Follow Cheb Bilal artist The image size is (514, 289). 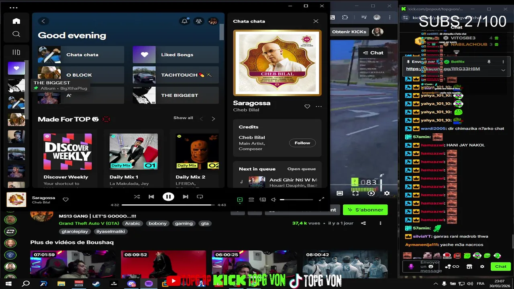tap(302, 143)
